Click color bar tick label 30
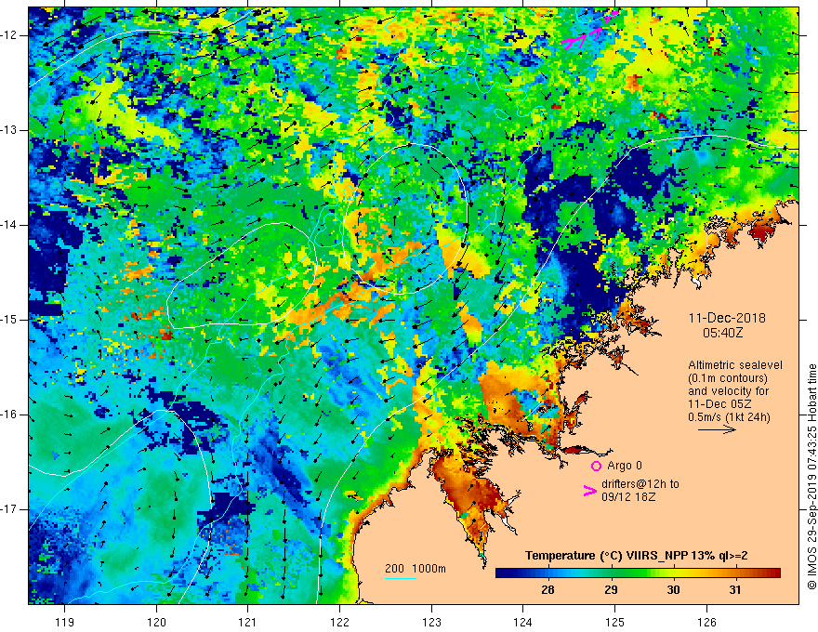The image size is (818, 632). [673, 590]
